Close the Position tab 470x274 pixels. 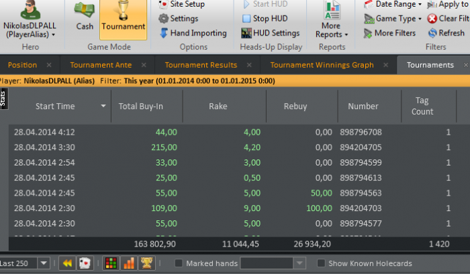tap(49, 65)
